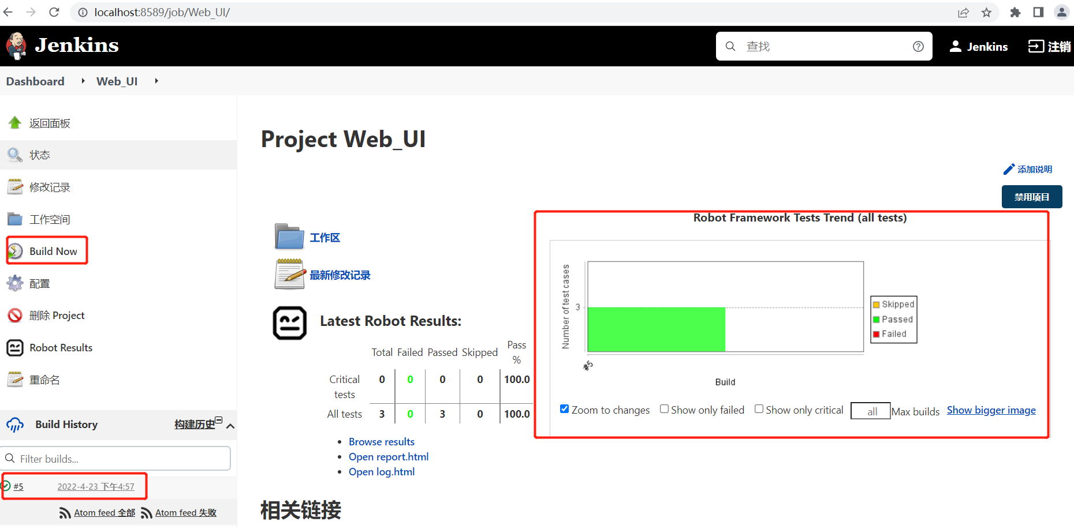The height and width of the screenshot is (529, 1074).
Task: Select 返回面板 in the sidebar
Action: pos(50,123)
